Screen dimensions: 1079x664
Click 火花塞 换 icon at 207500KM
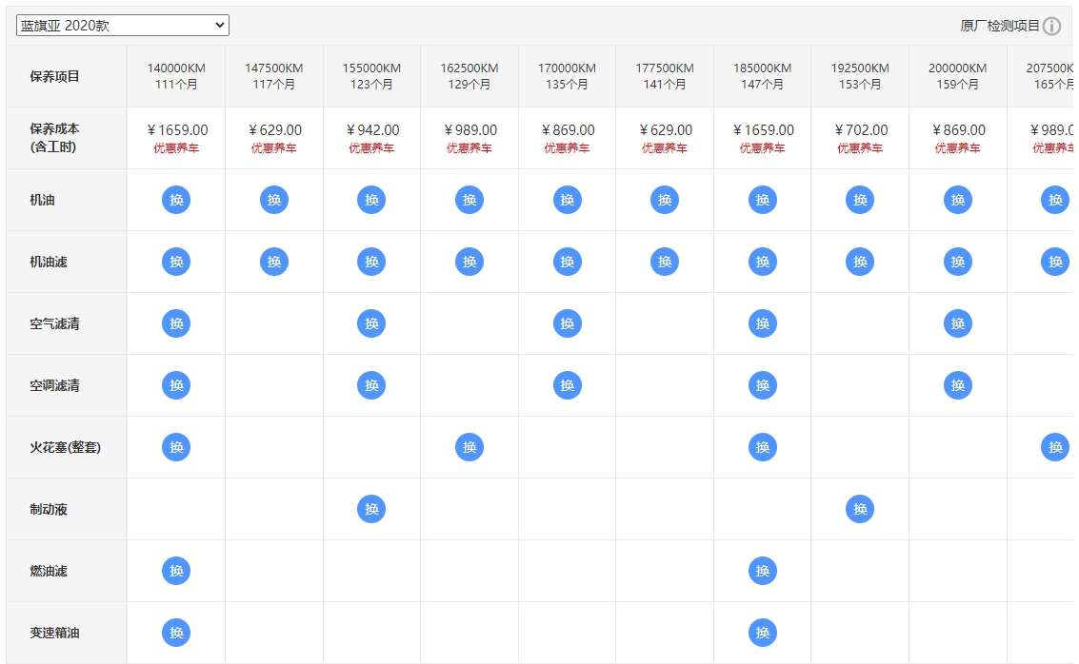[1054, 447]
